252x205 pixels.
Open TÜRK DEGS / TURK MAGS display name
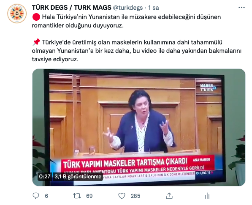[x=71, y=8]
